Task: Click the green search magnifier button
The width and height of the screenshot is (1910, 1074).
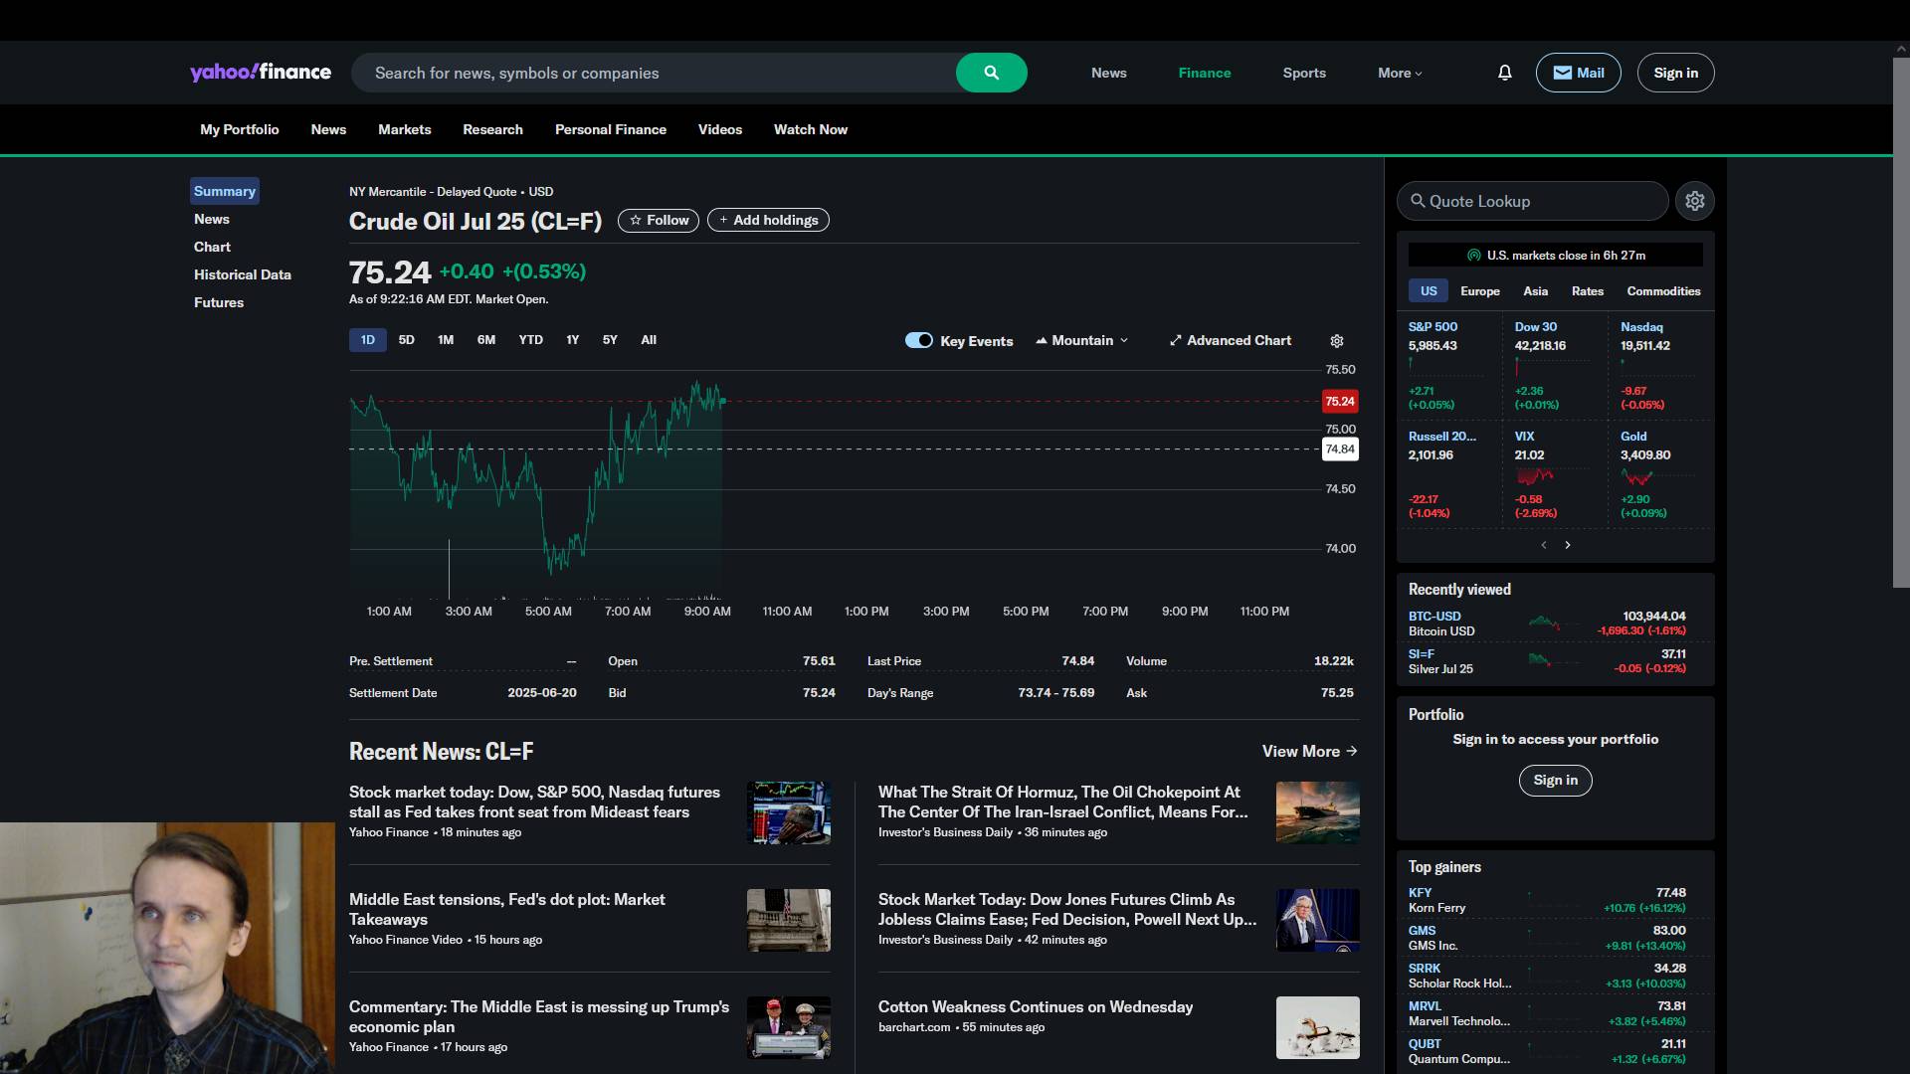Action: (x=991, y=73)
